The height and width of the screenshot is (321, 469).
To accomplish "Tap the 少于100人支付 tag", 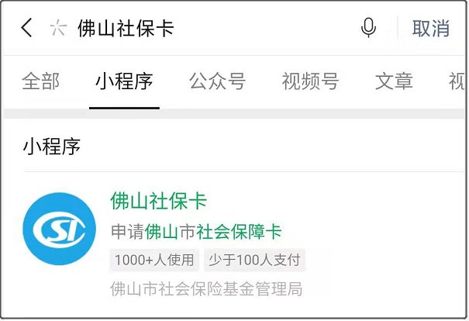I will point(254,260).
